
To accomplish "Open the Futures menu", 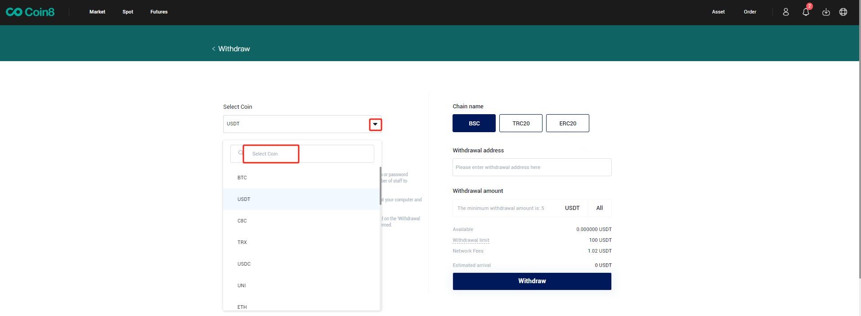I will click(x=159, y=12).
